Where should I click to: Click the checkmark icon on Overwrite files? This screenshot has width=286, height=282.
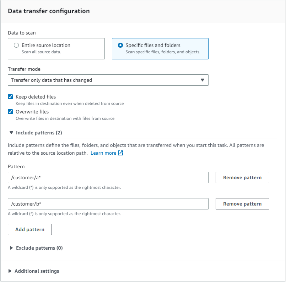[x=10, y=111]
